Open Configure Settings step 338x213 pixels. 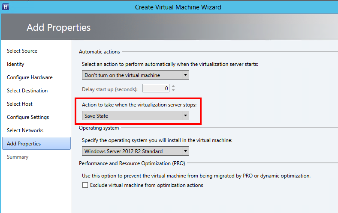pos(28,117)
